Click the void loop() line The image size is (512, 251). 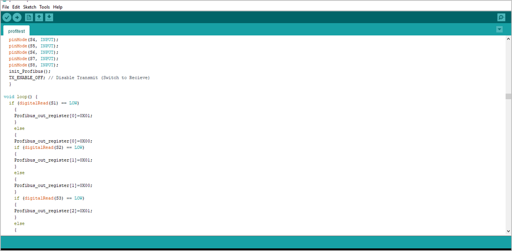pos(21,97)
